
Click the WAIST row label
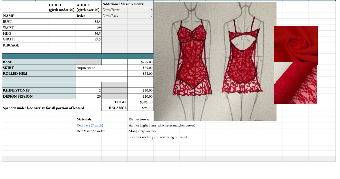[25, 27]
